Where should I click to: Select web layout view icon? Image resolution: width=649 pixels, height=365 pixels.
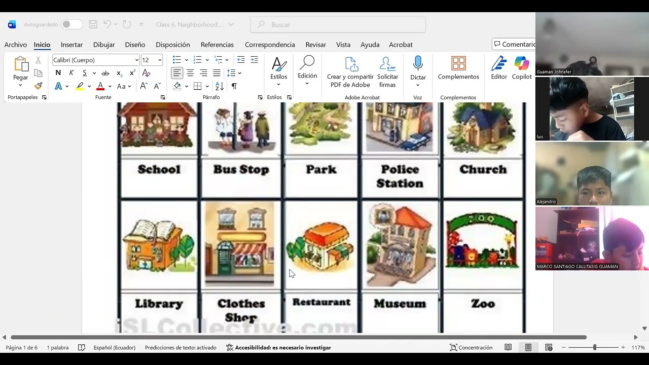click(549, 348)
